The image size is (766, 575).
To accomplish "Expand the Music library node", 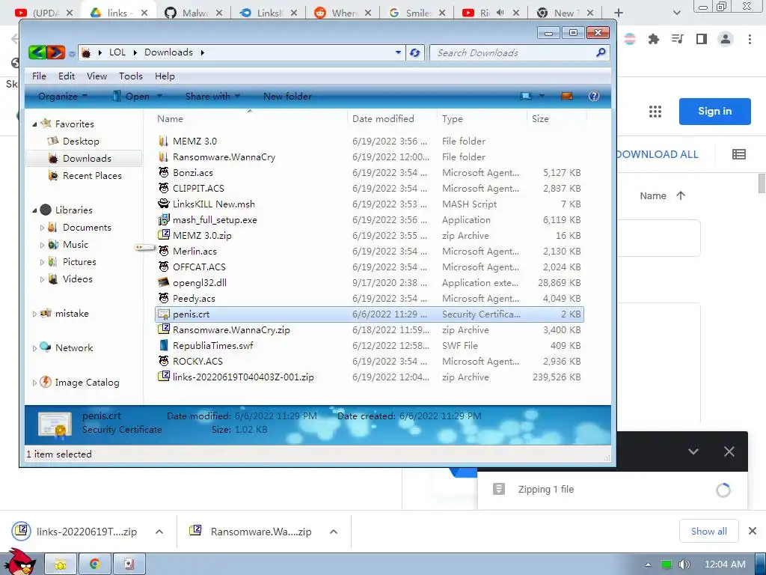I will [x=42, y=245].
